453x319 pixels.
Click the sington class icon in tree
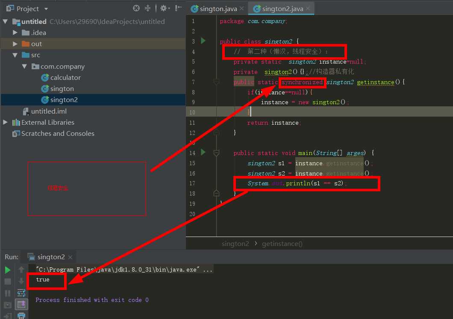[45, 89]
